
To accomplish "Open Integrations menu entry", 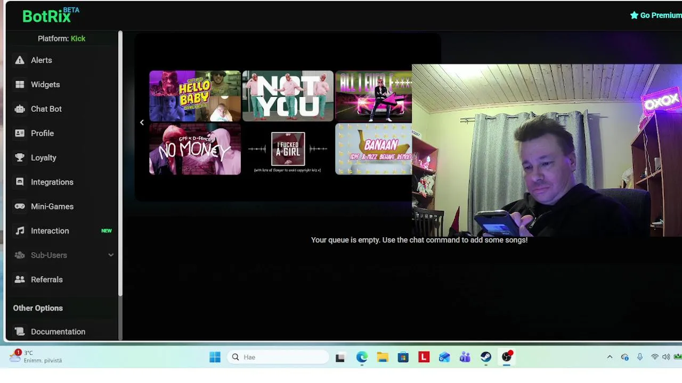I will coord(62,182).
